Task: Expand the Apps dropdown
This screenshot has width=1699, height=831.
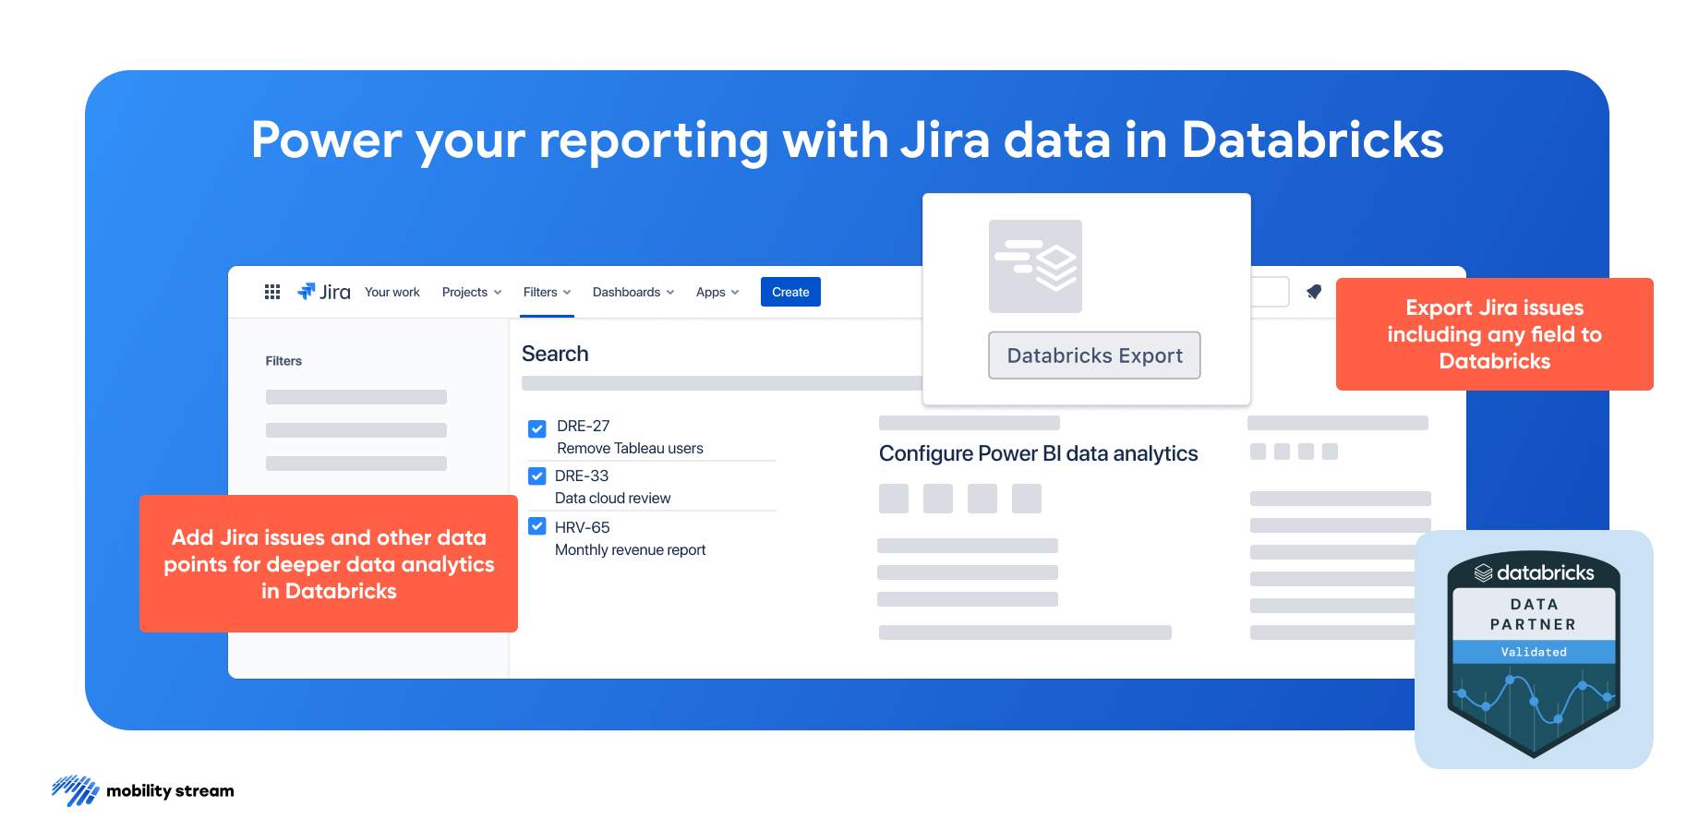Action: [x=717, y=292]
